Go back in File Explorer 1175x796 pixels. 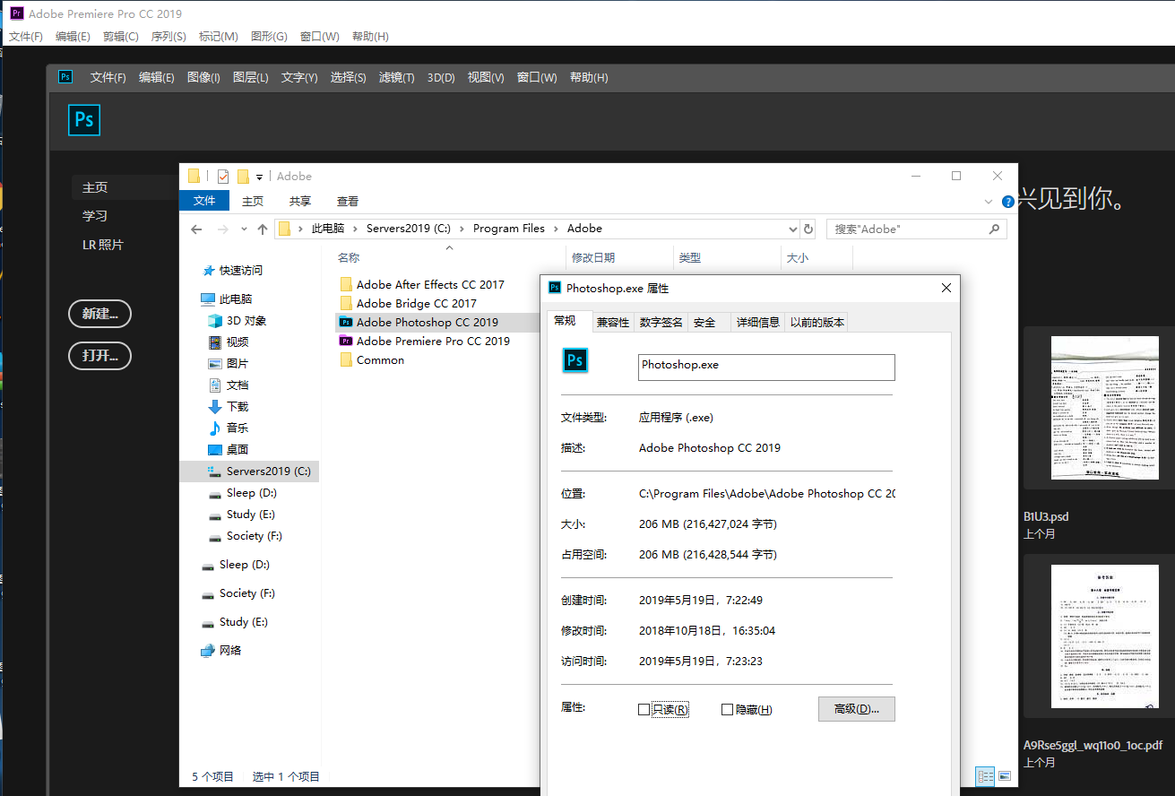click(197, 229)
